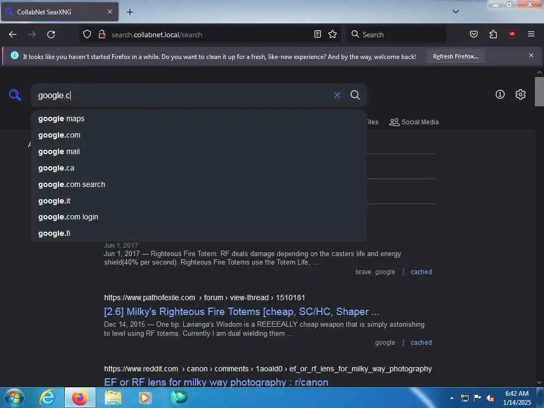
Task: Open Milky's Righteous Fire Totems result link
Action: point(242,311)
